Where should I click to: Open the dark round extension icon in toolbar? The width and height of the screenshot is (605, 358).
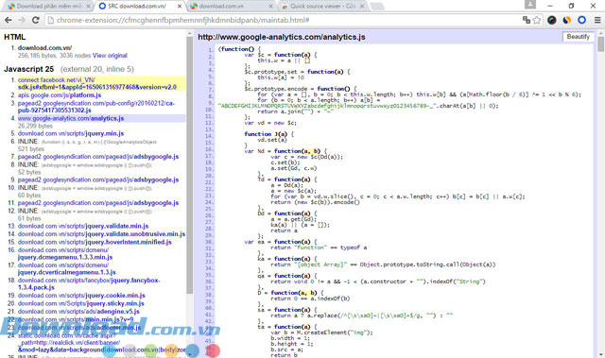(552, 20)
